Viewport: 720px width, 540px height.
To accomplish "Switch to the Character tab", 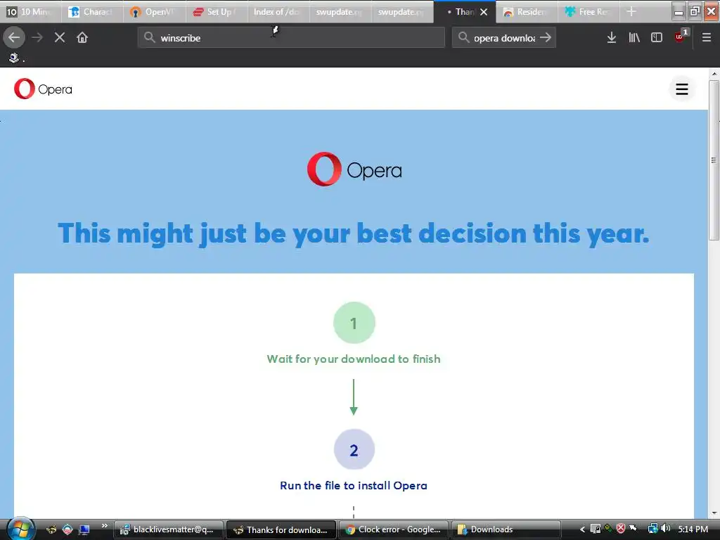I will point(92,11).
